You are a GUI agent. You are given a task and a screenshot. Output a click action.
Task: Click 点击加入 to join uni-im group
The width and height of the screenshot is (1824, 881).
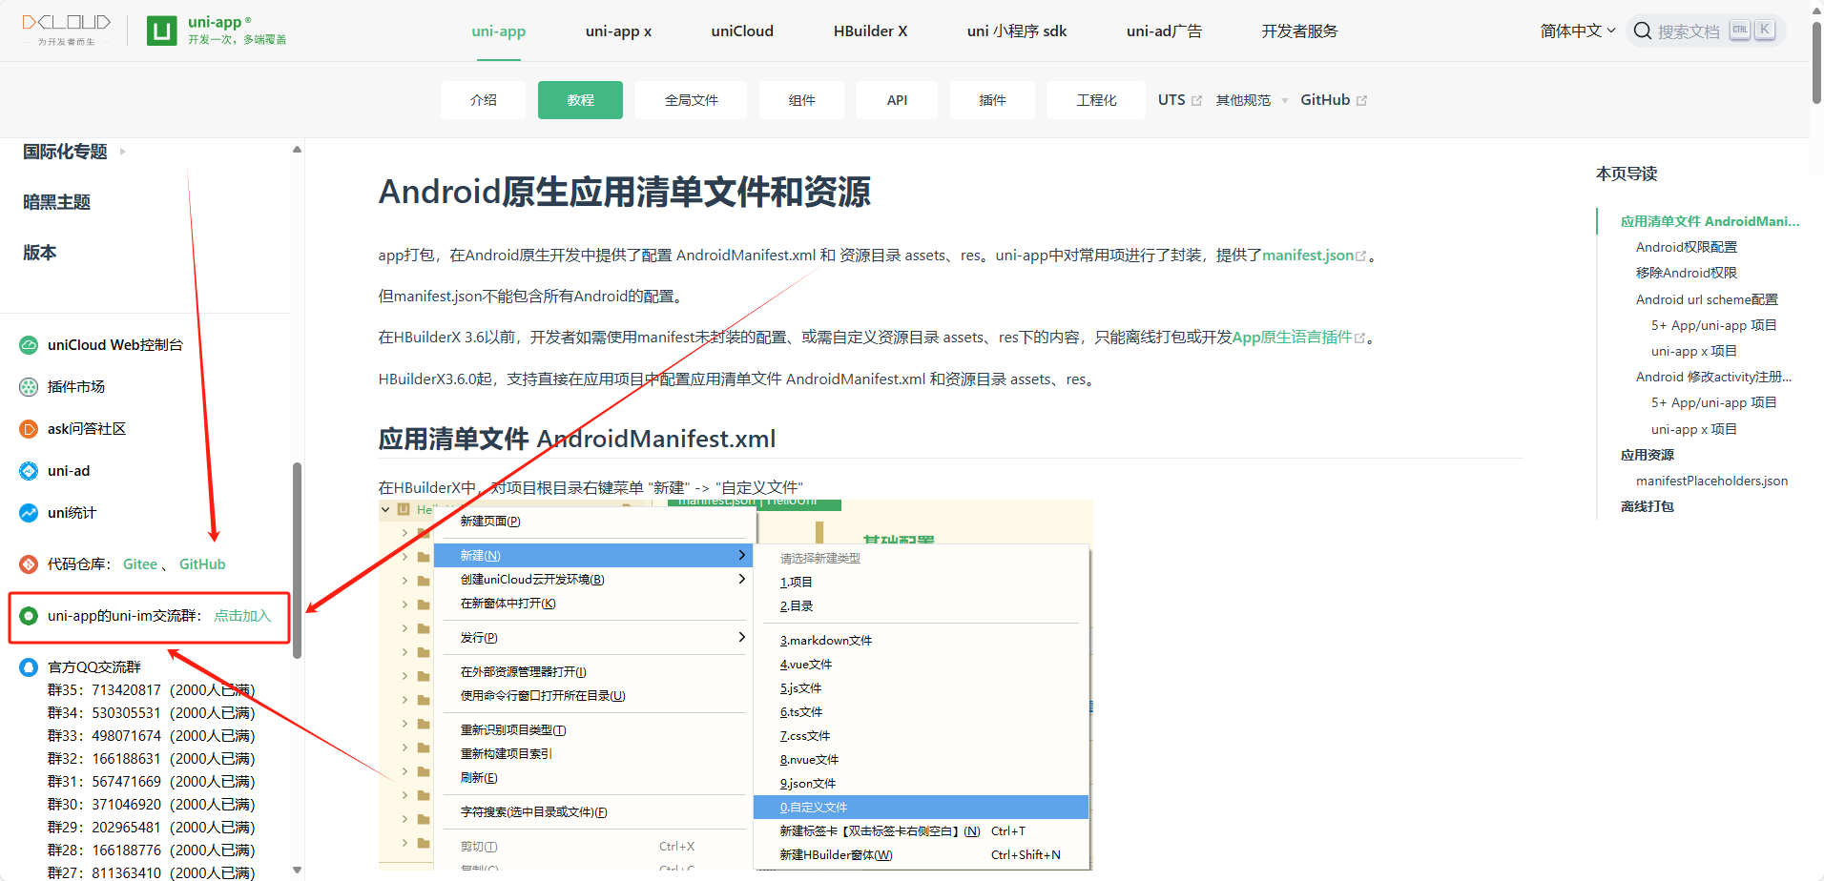(x=242, y=616)
